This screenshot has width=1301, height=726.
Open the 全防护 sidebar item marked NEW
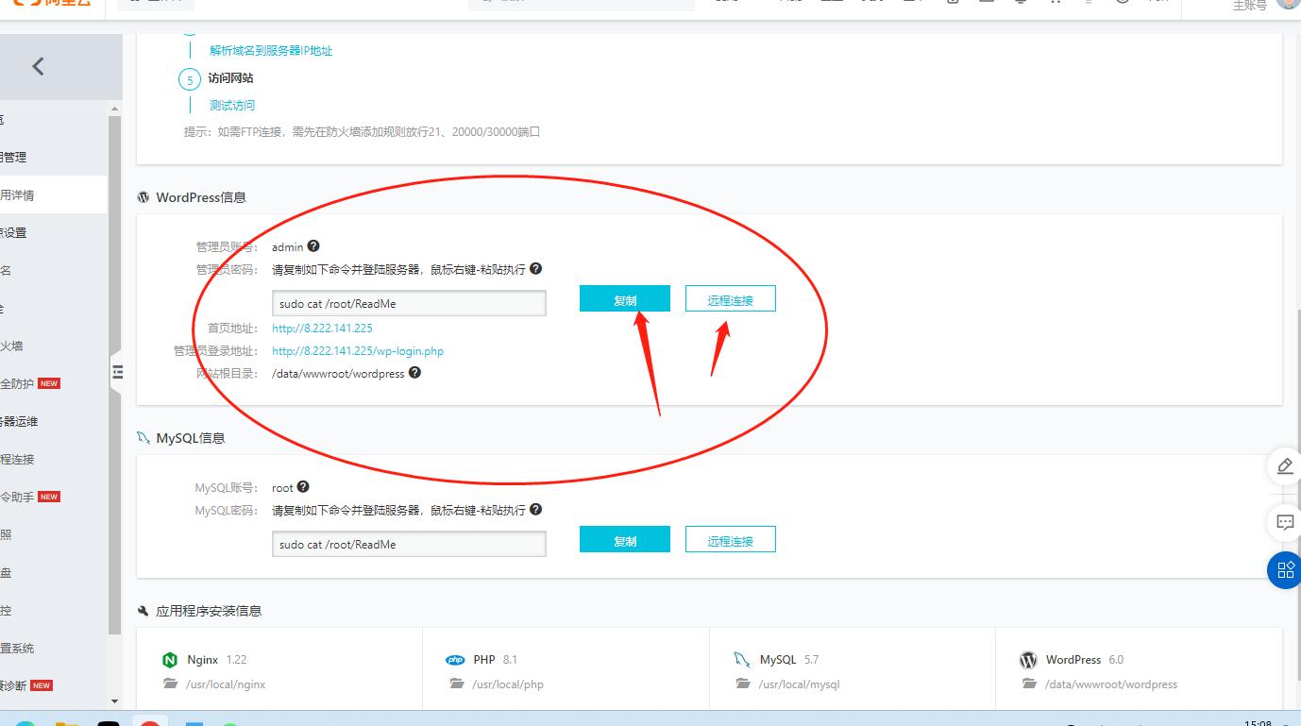click(54, 384)
